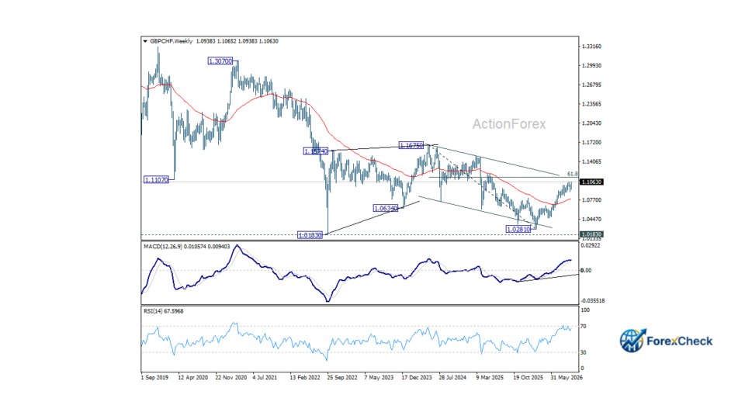Click the 1.01830 marker on price axis
This screenshot has width=745, height=419.
click(x=591, y=234)
